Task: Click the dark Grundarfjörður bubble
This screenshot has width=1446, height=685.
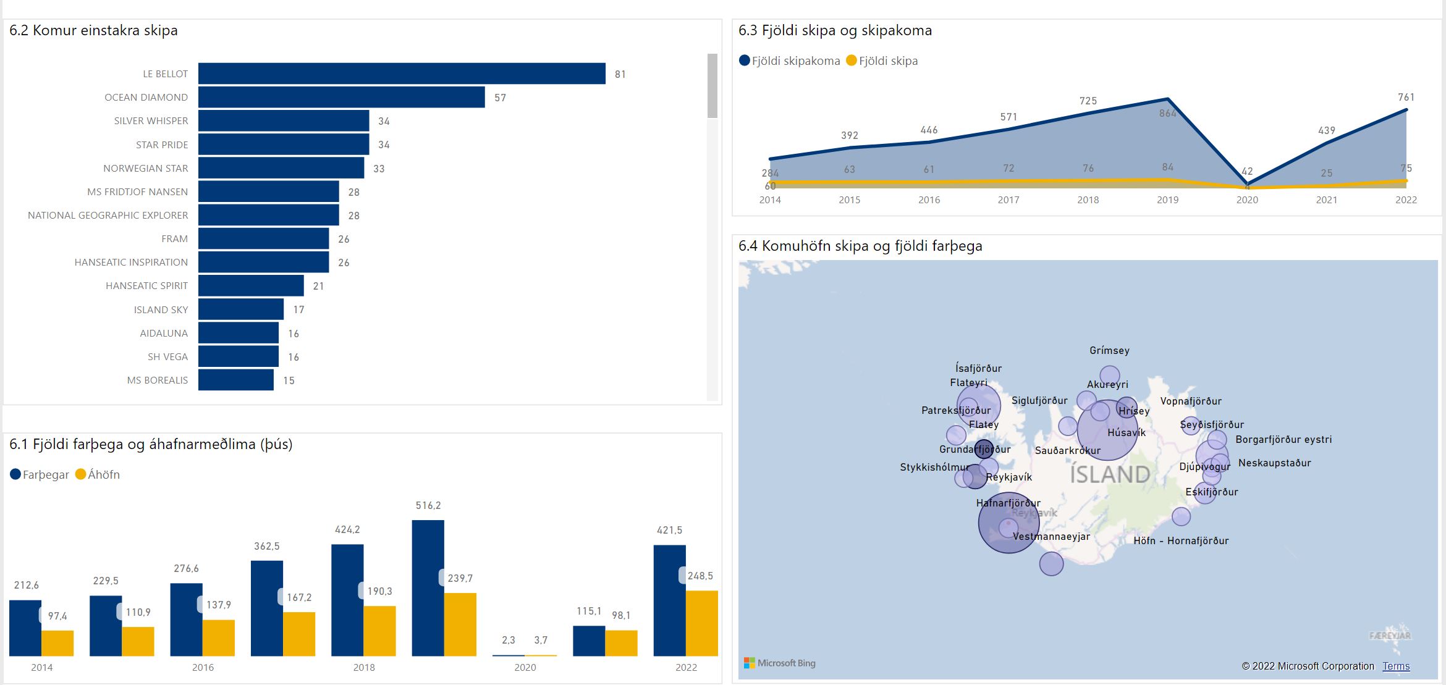Action: 984,448
